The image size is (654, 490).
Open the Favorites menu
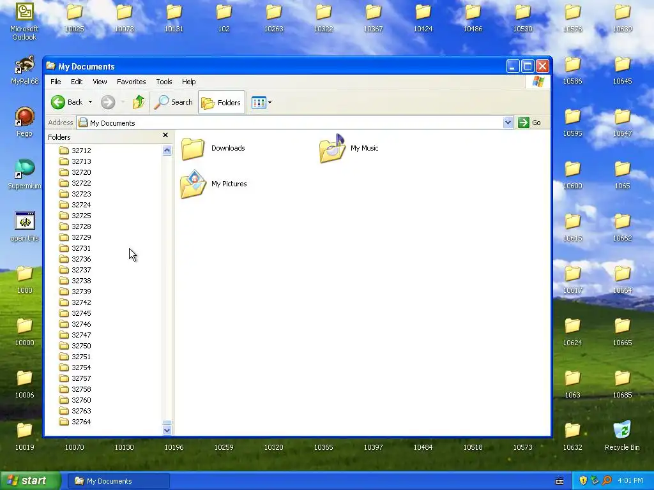(131, 82)
